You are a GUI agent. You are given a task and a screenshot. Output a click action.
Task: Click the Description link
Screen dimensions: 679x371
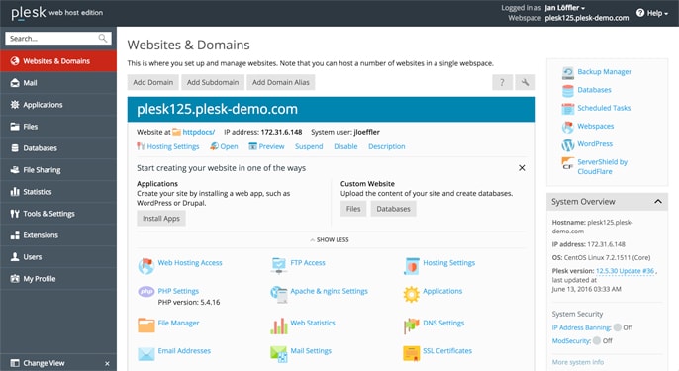[x=387, y=146]
